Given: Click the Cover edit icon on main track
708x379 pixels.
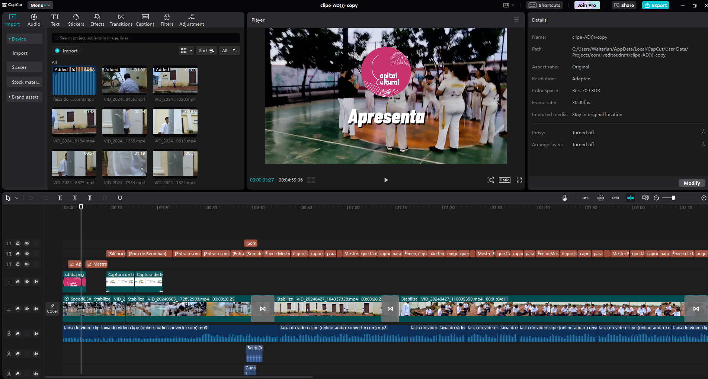Looking at the screenshot, I should tap(52, 308).
